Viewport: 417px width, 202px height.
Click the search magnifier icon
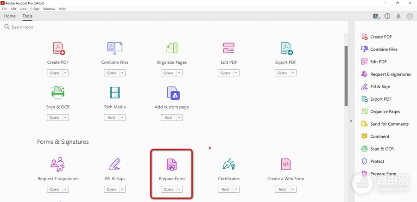pos(7,27)
